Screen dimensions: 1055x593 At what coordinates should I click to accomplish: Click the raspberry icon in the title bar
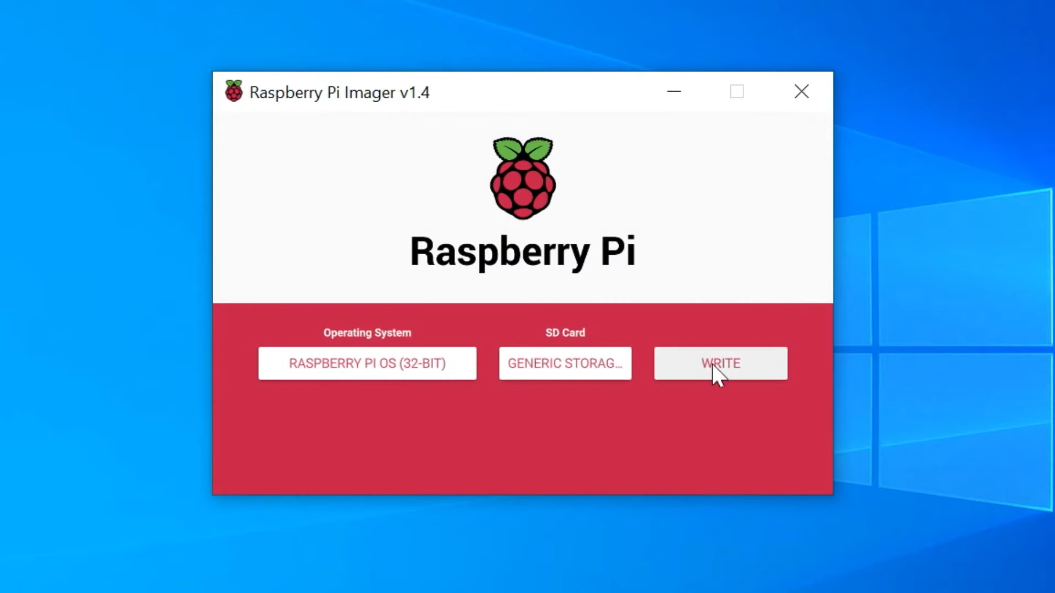pyautogui.click(x=234, y=91)
